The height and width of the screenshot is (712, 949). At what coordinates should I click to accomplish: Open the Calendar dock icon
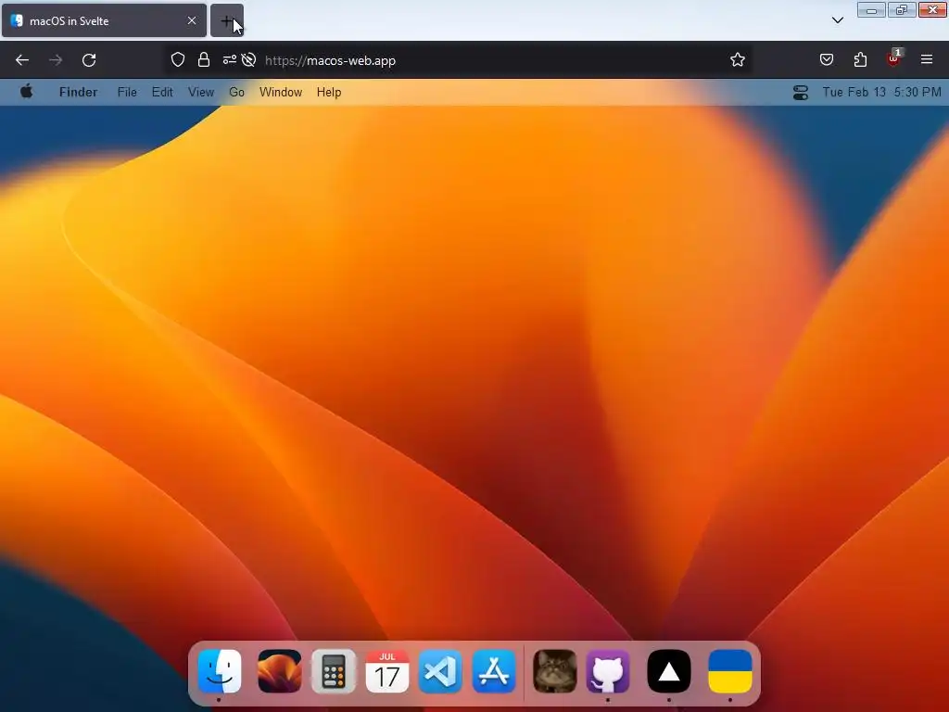387,671
